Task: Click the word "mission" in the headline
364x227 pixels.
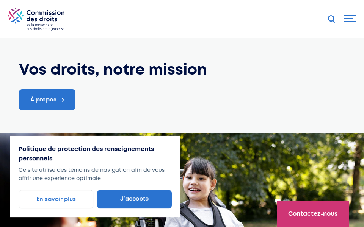Action: click(177, 69)
